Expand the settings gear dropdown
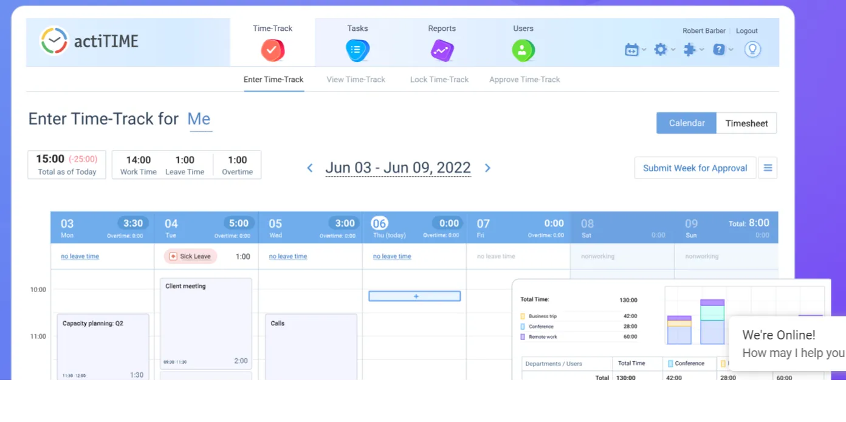The height and width of the screenshot is (422, 846). tap(663, 50)
